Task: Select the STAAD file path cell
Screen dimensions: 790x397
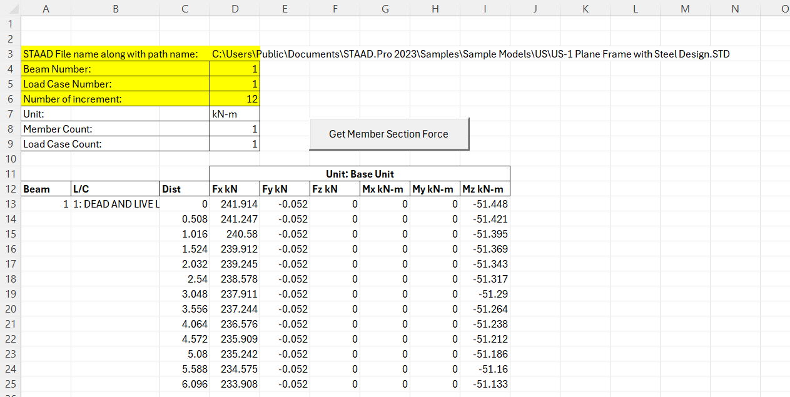Action: coord(235,54)
